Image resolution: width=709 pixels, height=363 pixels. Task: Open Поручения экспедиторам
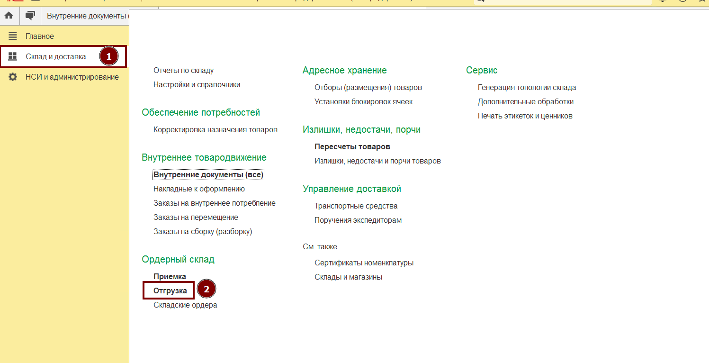pos(358,220)
